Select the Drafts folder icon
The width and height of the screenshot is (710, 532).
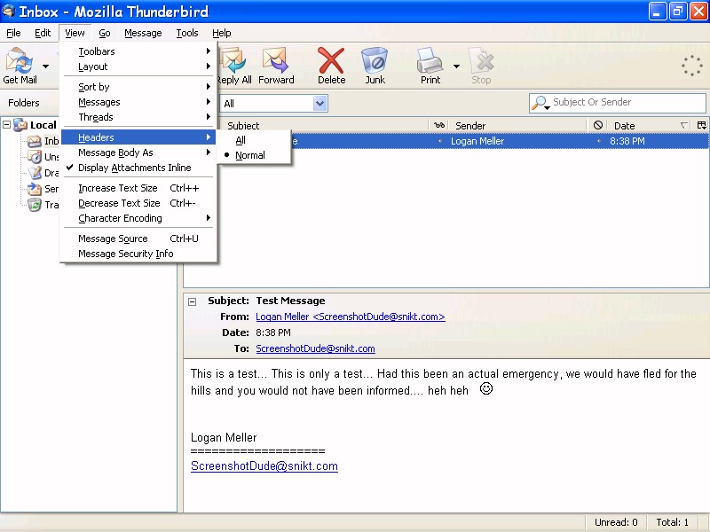coord(35,173)
